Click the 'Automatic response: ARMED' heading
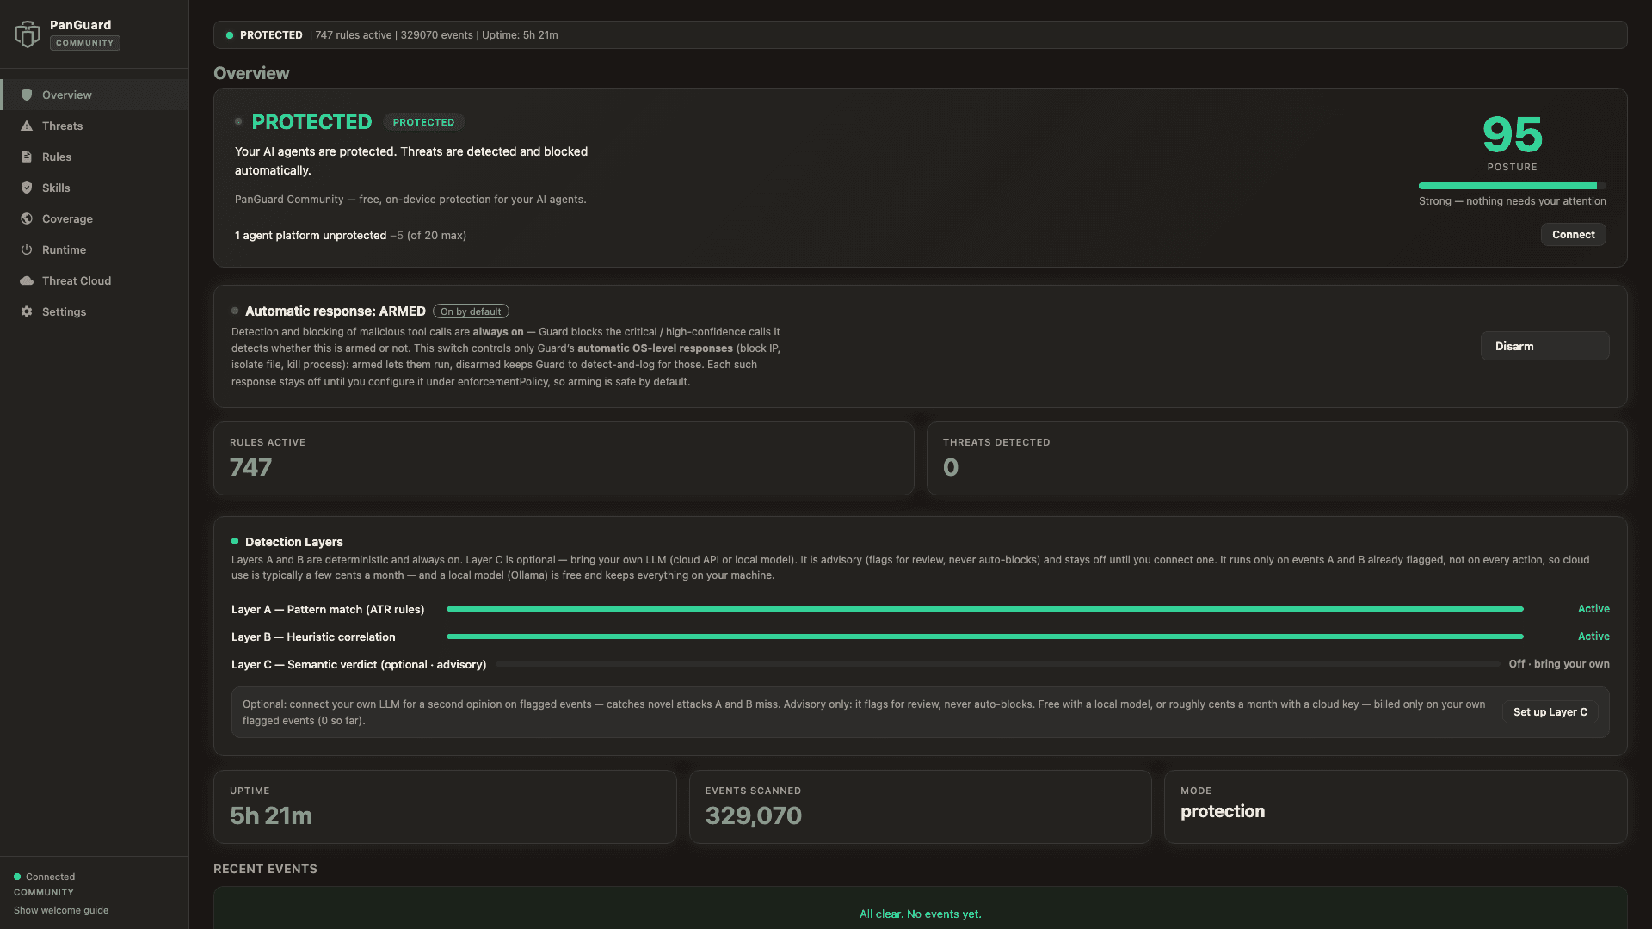This screenshot has width=1652, height=929. (336, 311)
